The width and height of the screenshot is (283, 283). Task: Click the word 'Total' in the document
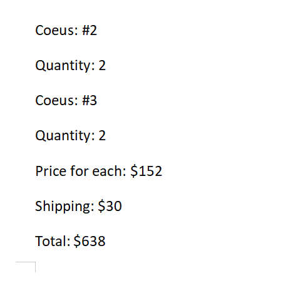click(x=51, y=241)
